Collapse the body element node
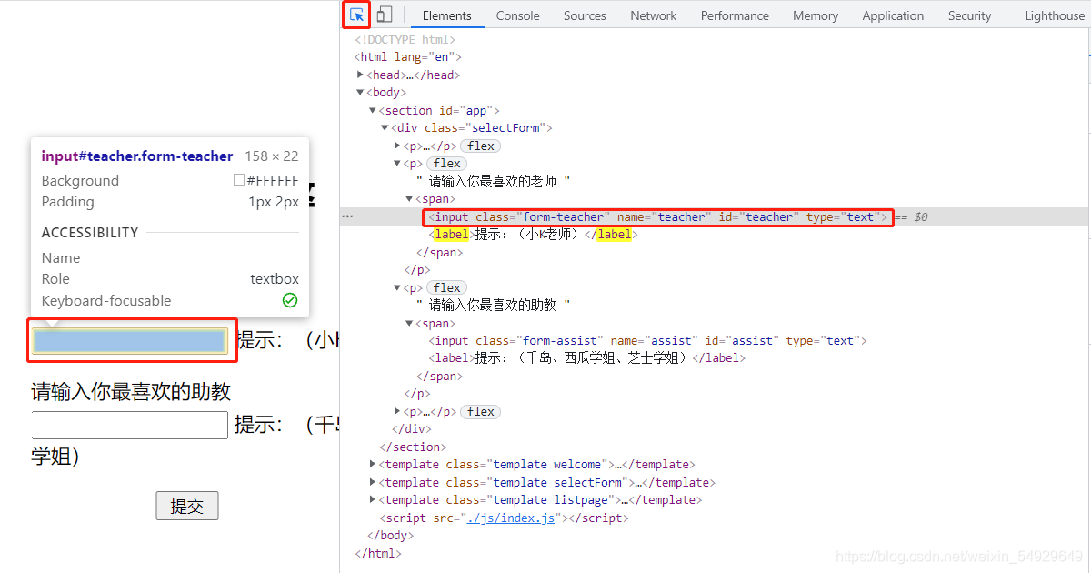This screenshot has height=573, width=1091. coord(361,93)
